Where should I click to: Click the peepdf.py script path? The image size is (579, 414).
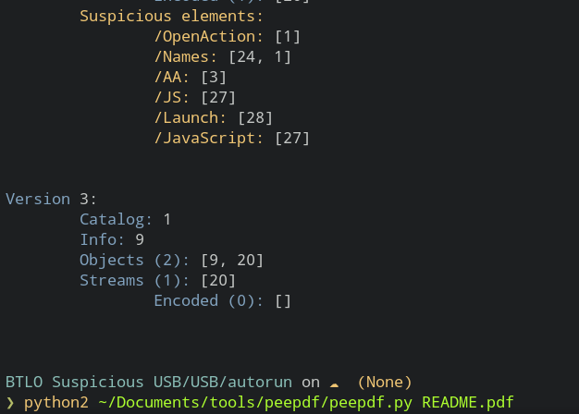255,403
